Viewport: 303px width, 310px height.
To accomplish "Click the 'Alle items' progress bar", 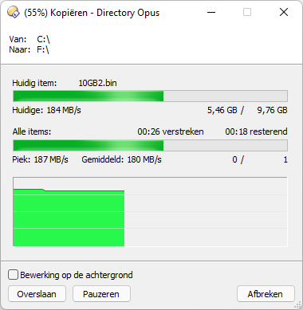I will [150, 146].
